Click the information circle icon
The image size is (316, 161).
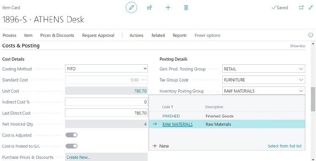point(311,35)
